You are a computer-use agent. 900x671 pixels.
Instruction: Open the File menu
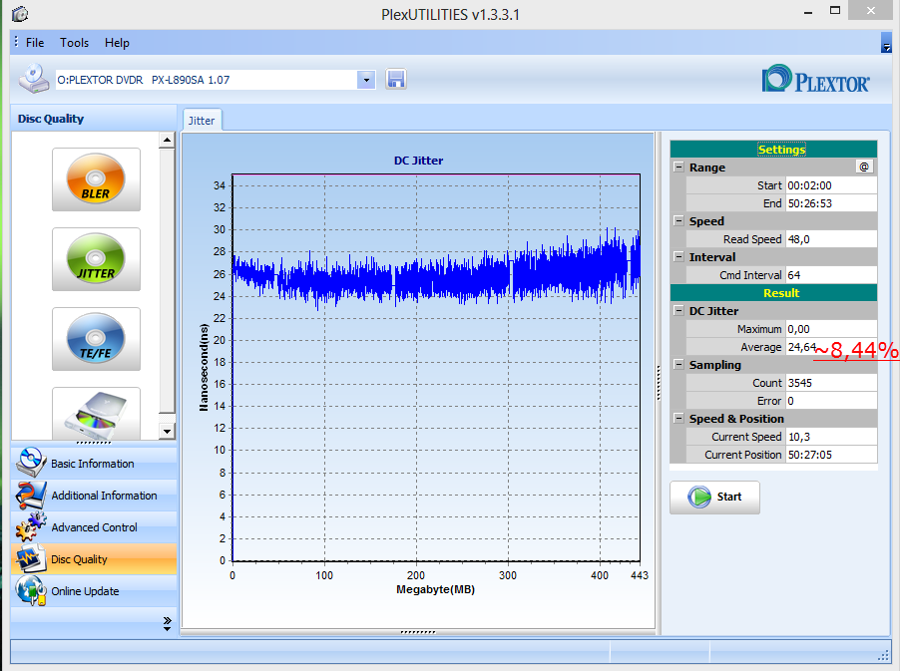pos(35,43)
